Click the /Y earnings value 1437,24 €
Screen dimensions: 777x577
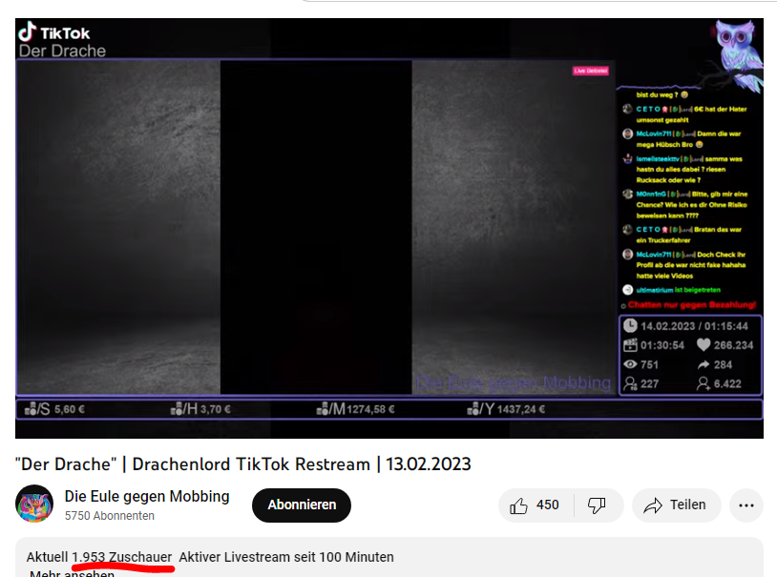(x=521, y=409)
